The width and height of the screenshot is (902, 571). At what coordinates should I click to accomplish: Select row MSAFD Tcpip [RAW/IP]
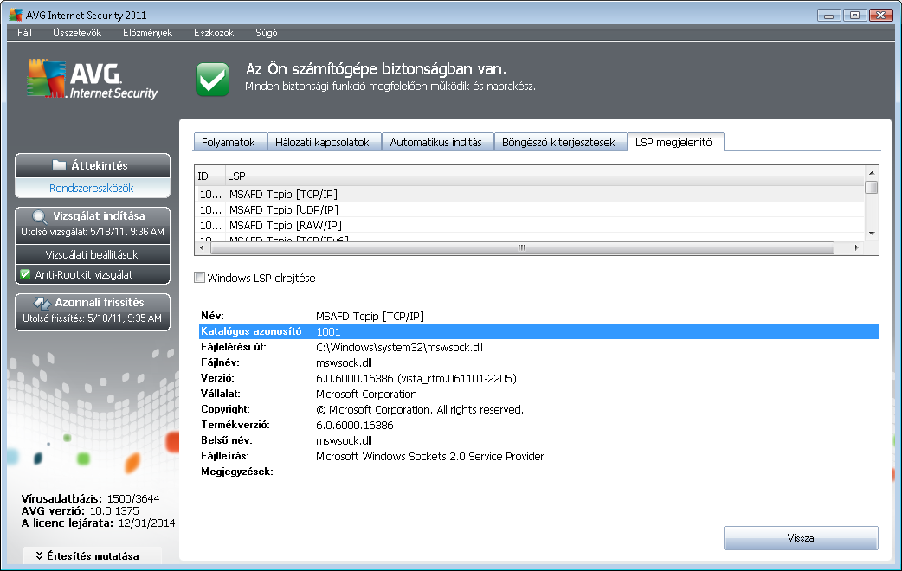530,226
